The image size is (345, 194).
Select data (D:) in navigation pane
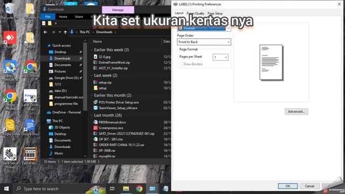(60, 91)
